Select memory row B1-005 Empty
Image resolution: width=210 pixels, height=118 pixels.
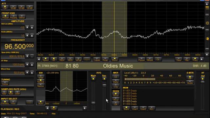pyautogui.click(x=130, y=101)
